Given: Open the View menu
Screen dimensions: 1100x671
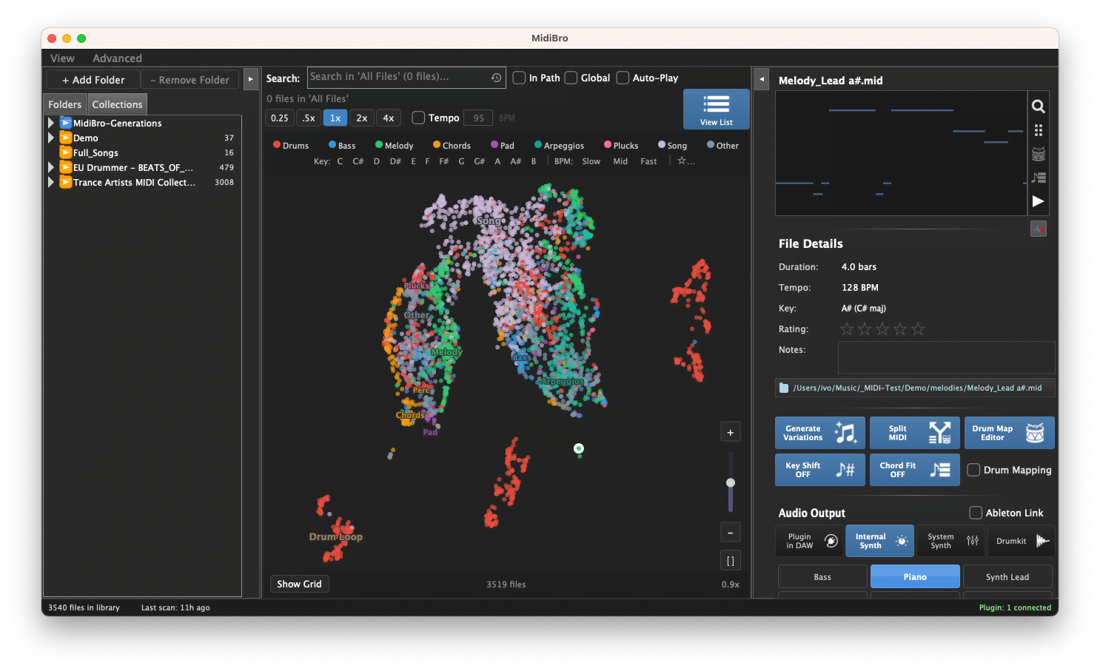Looking at the screenshot, I should 62,58.
